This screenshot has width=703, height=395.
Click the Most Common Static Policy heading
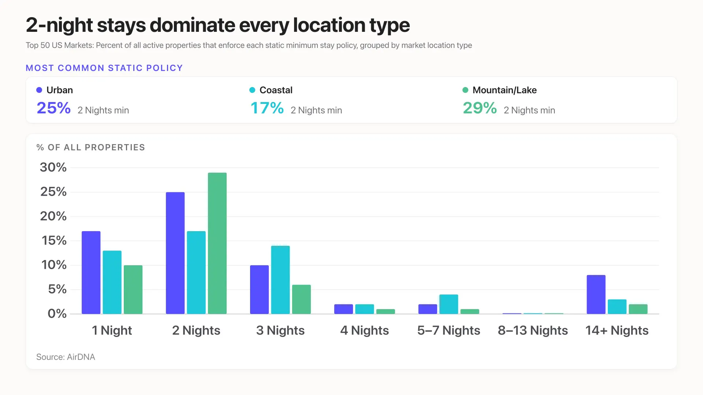pyautogui.click(x=104, y=68)
